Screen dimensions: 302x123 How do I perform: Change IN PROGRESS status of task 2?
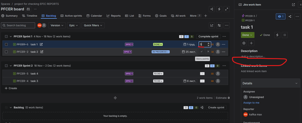161,52
